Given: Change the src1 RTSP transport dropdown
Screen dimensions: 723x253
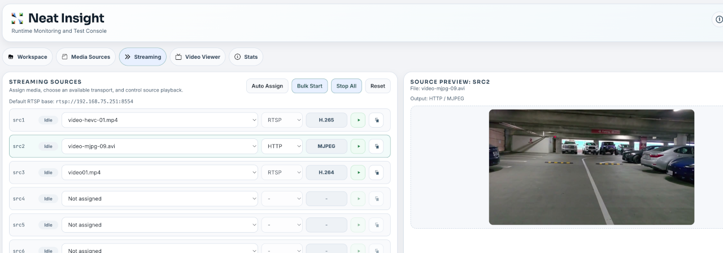Looking at the screenshot, I should 282,120.
